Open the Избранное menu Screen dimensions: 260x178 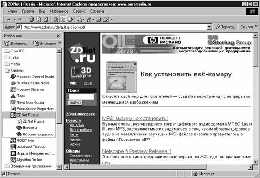click(59, 11)
